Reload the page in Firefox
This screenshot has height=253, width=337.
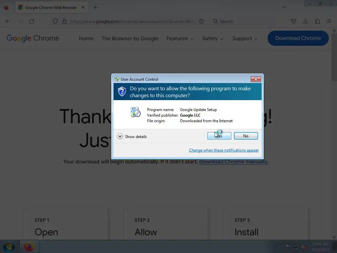32,21
